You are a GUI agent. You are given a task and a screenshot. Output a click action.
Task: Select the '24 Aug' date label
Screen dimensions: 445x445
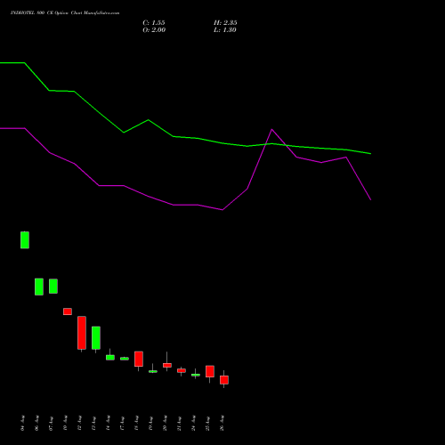193,423
